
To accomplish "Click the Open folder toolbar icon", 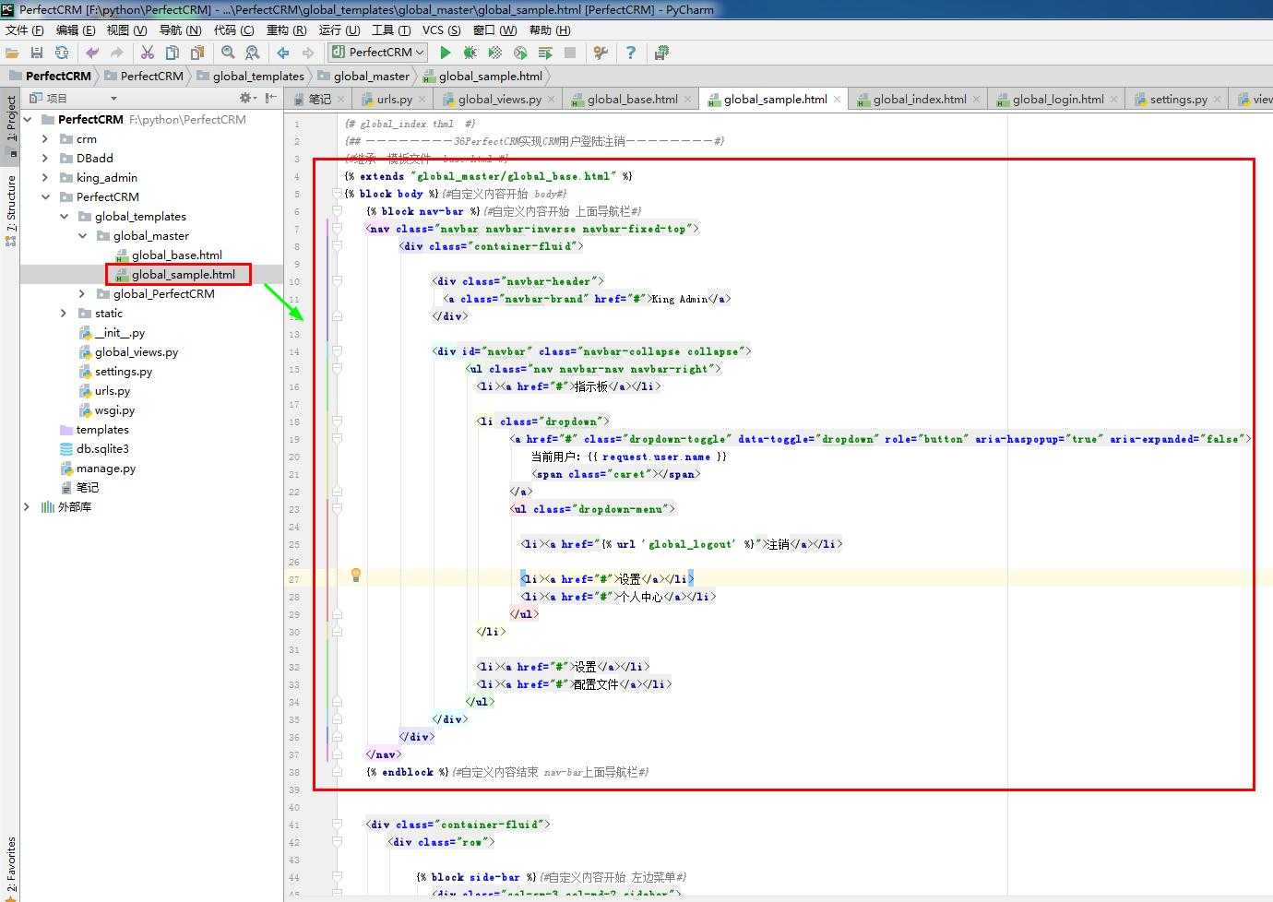I will pos(12,53).
